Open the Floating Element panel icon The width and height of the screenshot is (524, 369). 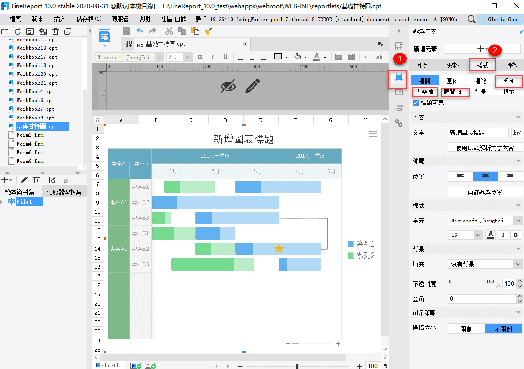398,77
